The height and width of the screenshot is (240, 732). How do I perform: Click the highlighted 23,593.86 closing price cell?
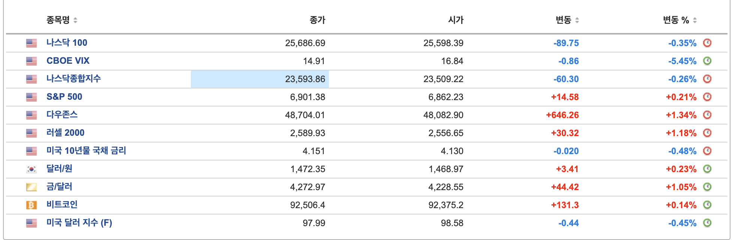[x=260, y=79]
